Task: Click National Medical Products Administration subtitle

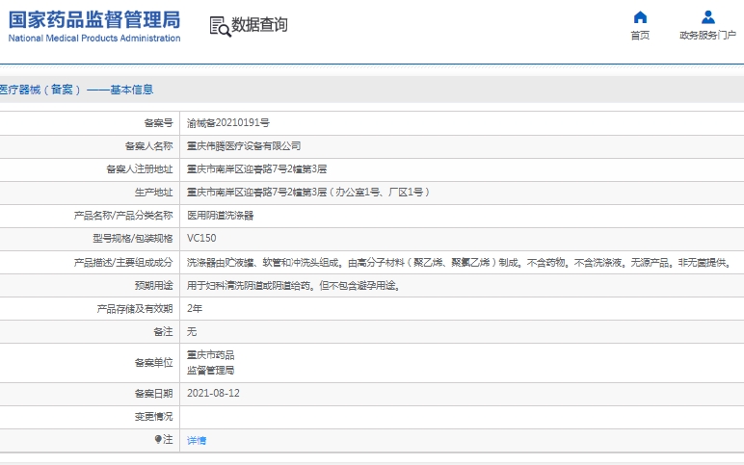Action: pyautogui.click(x=94, y=39)
